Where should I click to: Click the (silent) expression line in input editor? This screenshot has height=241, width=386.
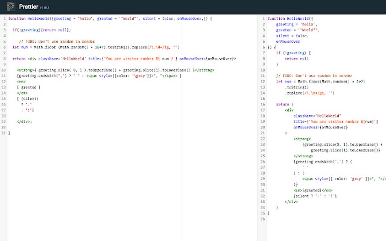tap(28, 98)
